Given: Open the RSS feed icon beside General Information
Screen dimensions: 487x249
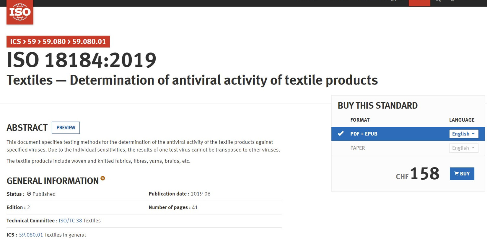Looking at the screenshot, I should coord(103,178).
